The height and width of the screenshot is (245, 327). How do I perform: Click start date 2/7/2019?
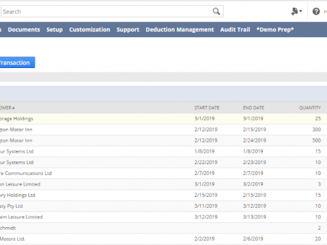[205, 173]
